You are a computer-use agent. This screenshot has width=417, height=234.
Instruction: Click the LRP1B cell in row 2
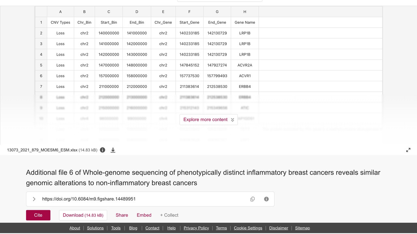(245, 33)
